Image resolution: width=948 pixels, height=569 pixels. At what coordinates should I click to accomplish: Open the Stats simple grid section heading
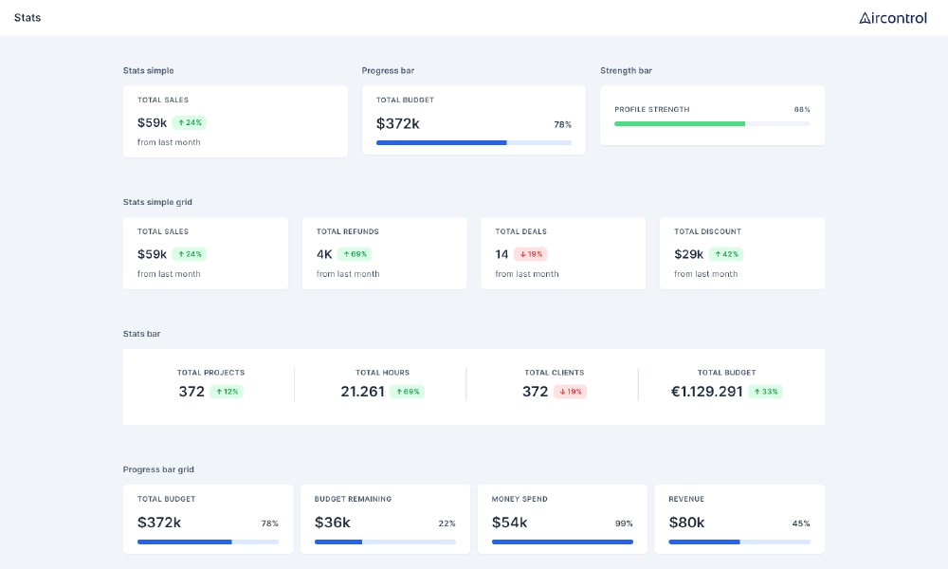(x=157, y=202)
